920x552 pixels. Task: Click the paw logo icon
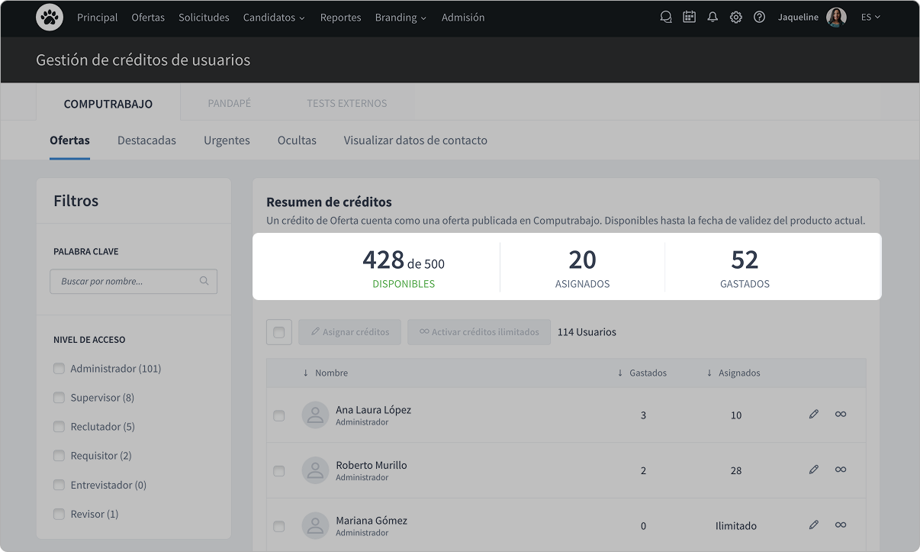50,17
